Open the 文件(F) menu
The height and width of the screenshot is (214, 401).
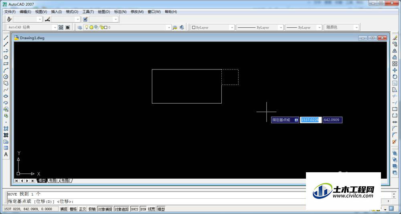pos(10,12)
